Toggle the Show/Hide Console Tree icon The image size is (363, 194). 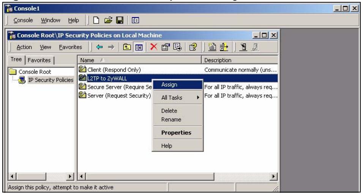coord(139,47)
